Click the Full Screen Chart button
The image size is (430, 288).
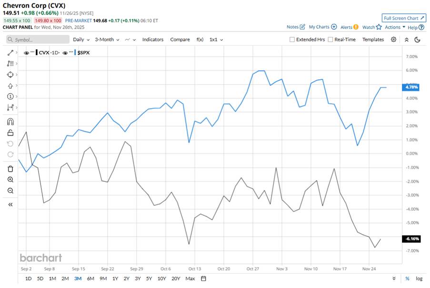click(x=403, y=18)
